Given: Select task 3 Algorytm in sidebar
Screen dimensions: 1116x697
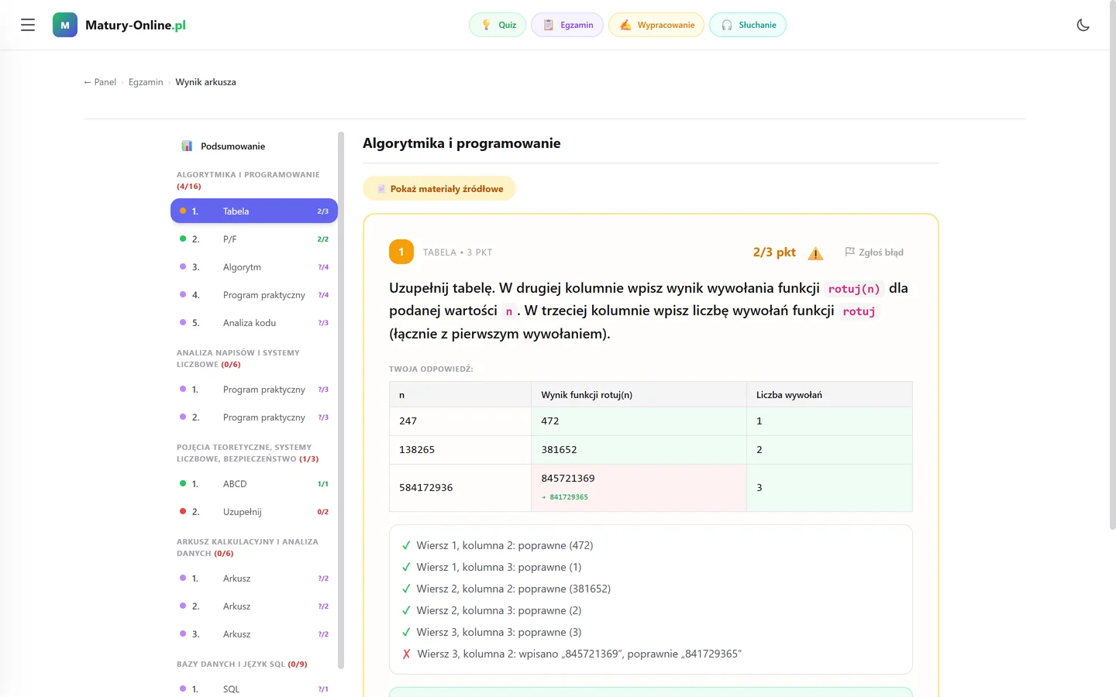Looking at the screenshot, I should 254,267.
